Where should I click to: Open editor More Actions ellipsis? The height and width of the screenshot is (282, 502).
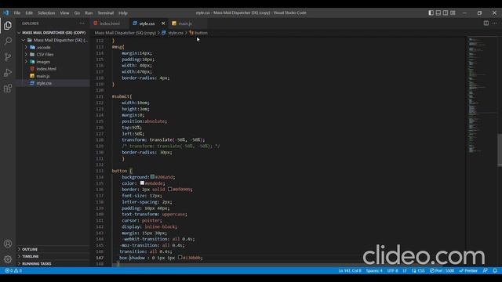tap(495, 23)
